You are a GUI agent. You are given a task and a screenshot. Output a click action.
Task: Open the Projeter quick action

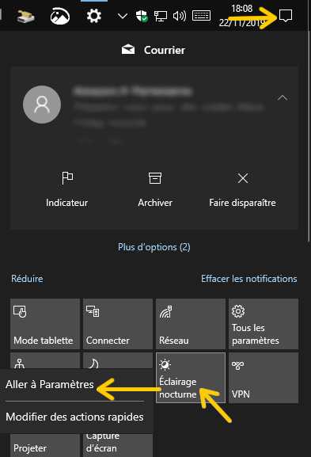(45, 445)
